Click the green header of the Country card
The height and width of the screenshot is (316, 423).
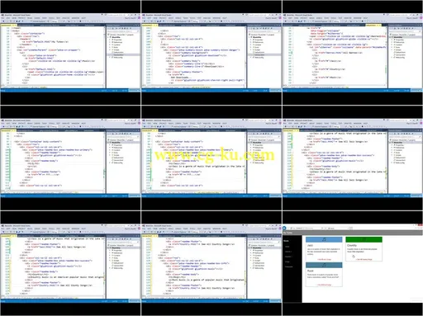364,239
